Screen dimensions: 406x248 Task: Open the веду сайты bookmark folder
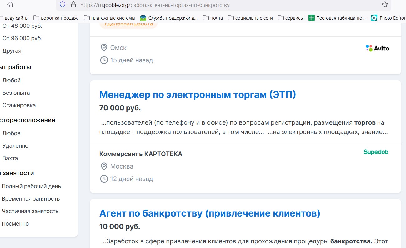click(14, 18)
